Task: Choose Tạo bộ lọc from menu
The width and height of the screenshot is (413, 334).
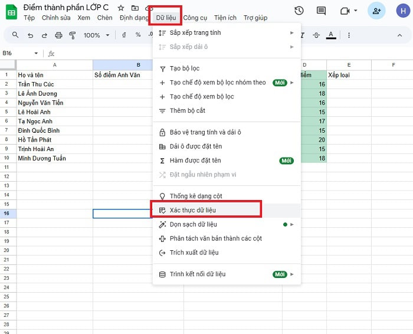Action: tap(185, 68)
